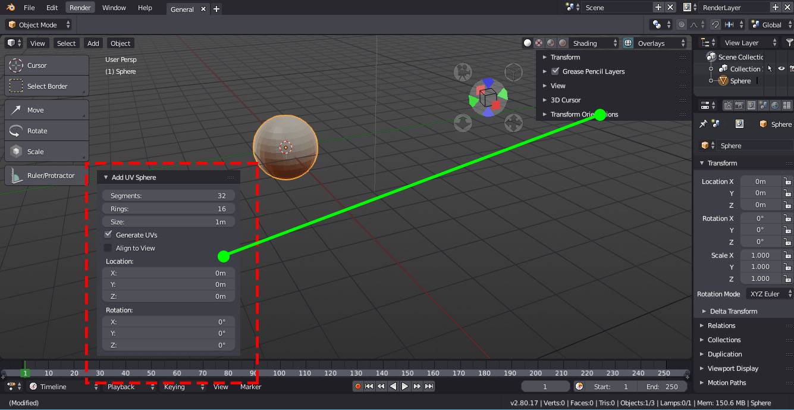Click the Blender logo icon
Image resolution: width=794 pixels, height=410 pixels.
pos(10,8)
